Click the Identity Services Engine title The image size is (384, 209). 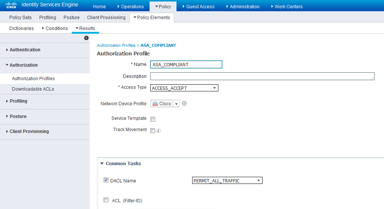50,4
